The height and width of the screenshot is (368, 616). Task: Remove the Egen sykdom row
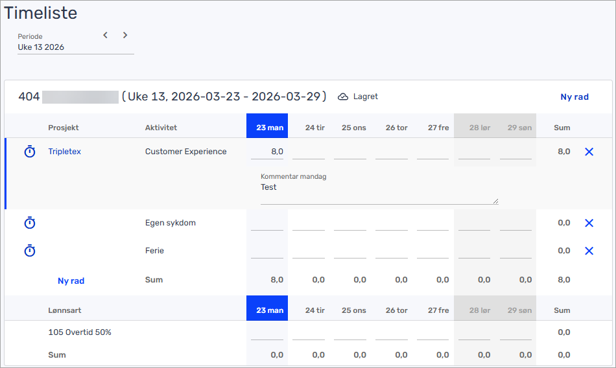click(589, 223)
